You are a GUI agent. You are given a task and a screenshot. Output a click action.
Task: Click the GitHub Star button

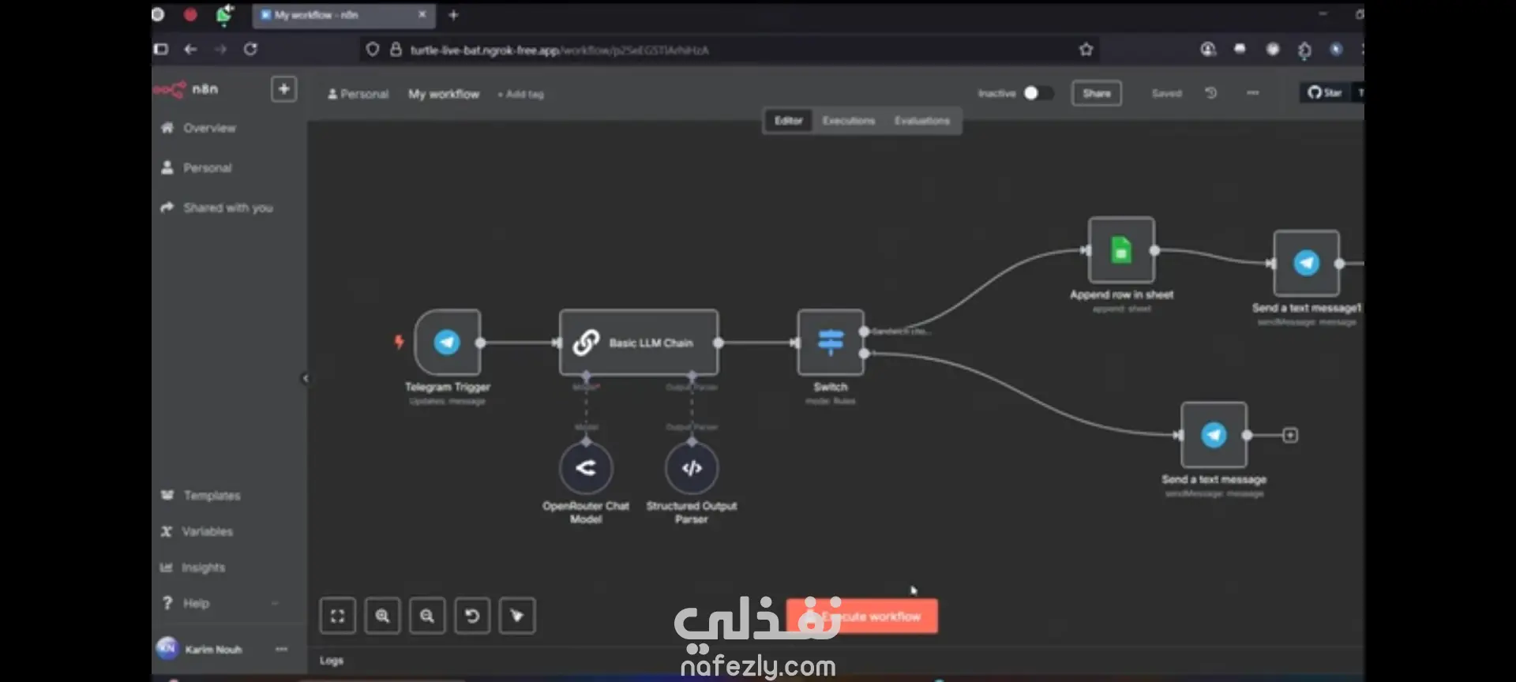(x=1326, y=93)
